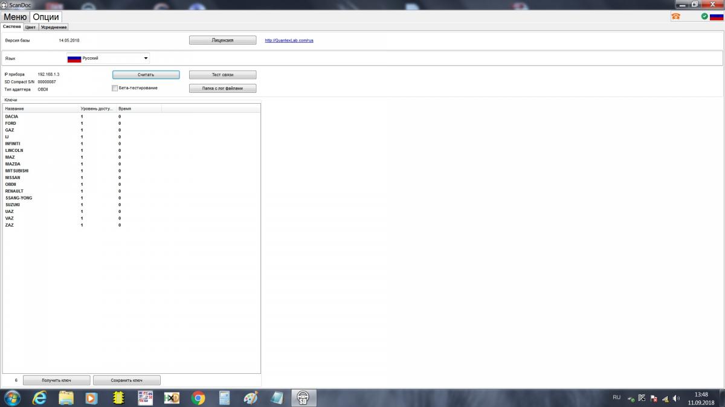Click the Тест связи button
This screenshot has height=407, width=725.
coord(223,75)
